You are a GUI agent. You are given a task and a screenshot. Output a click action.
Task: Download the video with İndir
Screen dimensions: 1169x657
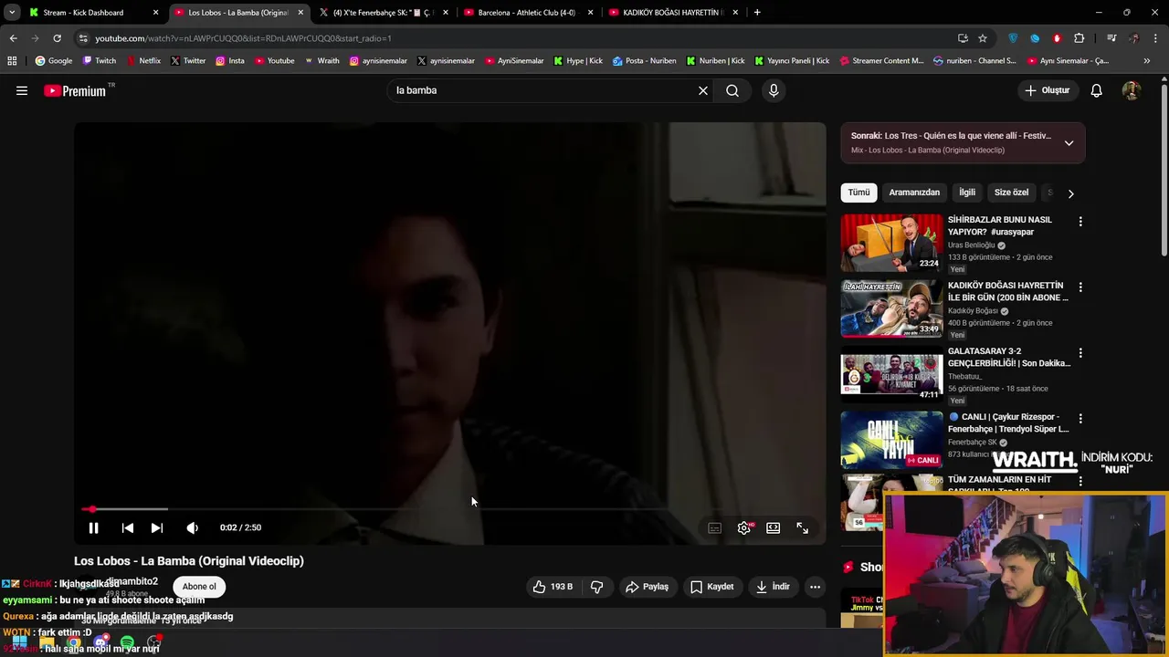coord(772,587)
